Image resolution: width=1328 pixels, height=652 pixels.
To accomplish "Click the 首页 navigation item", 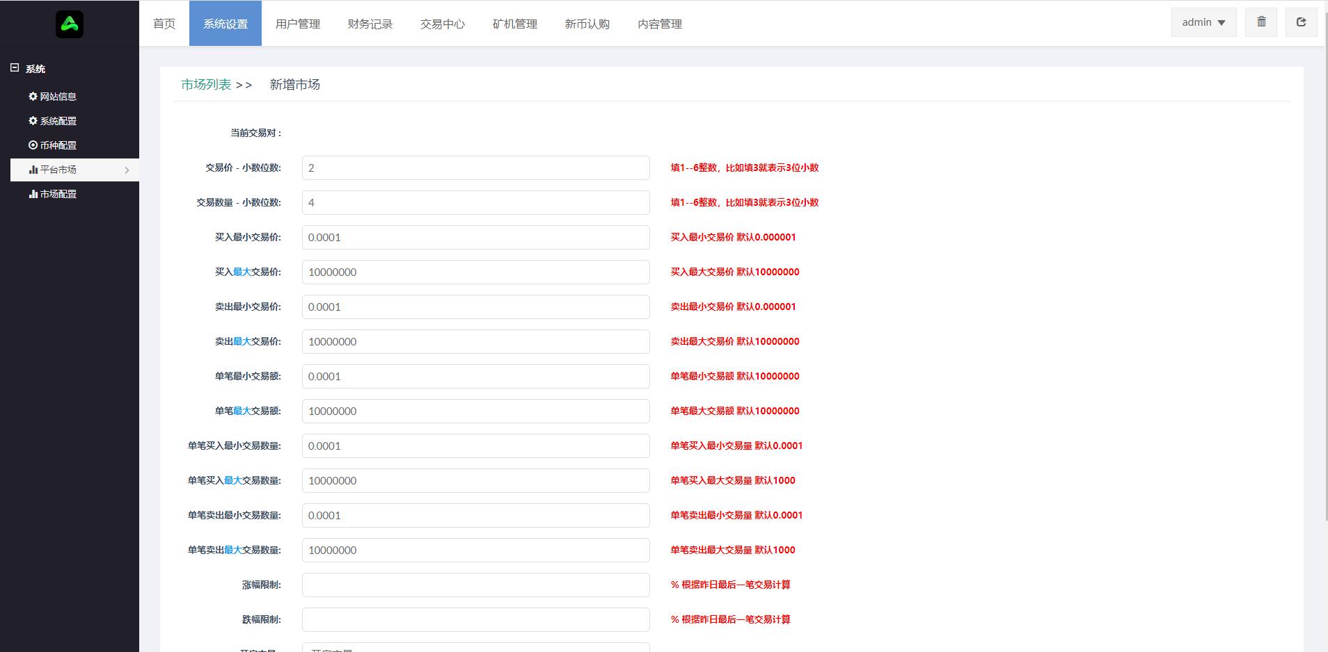I will point(164,23).
